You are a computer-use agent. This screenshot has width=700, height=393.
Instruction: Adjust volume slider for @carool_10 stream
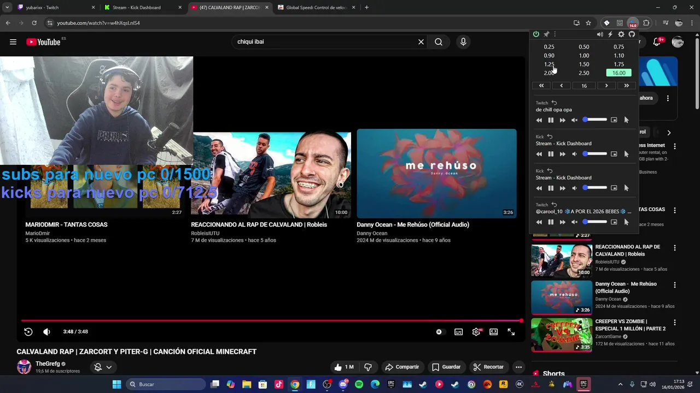pos(594,222)
